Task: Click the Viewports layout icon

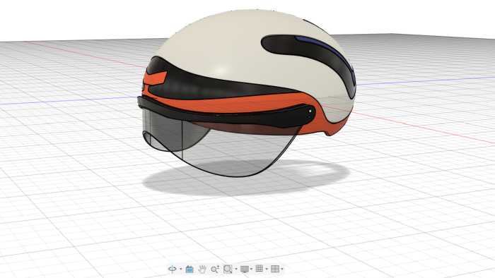Action: coord(275,269)
